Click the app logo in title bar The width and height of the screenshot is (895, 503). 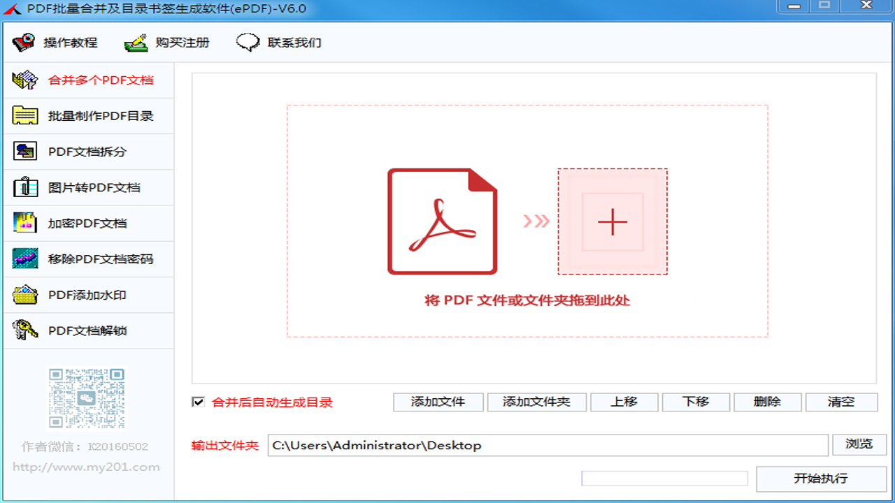(x=11, y=9)
